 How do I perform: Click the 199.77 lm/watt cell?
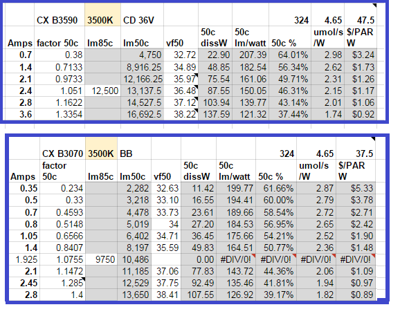pos(236,188)
